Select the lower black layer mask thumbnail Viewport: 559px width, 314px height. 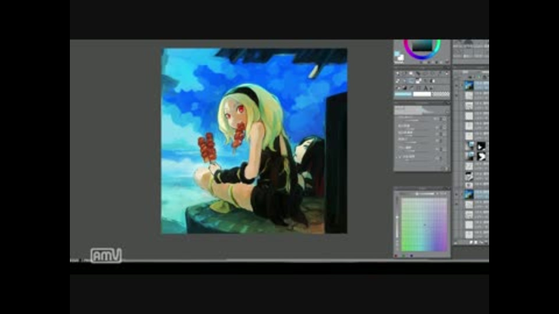(x=482, y=156)
